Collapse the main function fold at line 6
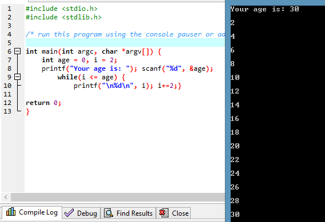The image size is (325, 222). coord(17,51)
